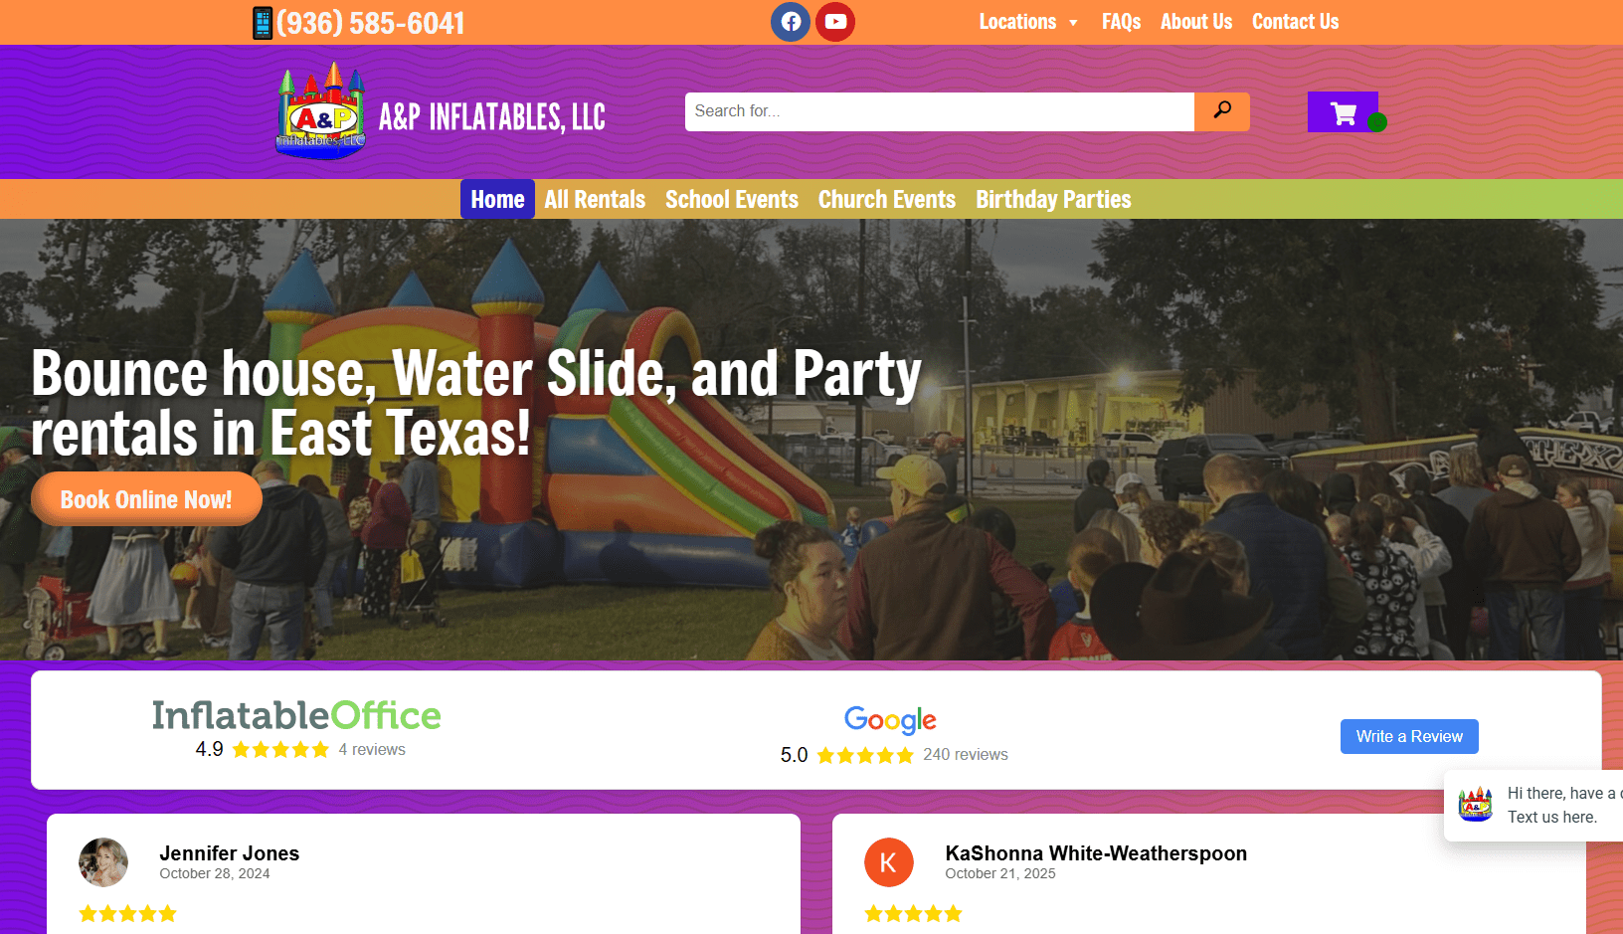Open the Birthday Parties section

(1053, 200)
